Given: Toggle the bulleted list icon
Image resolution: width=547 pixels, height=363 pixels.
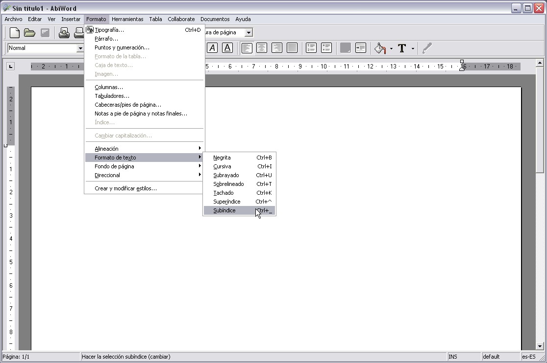Looking at the screenshot, I should (326, 48).
